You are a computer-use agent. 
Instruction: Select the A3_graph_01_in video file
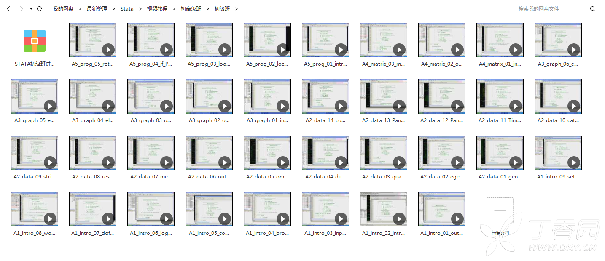[x=267, y=97]
